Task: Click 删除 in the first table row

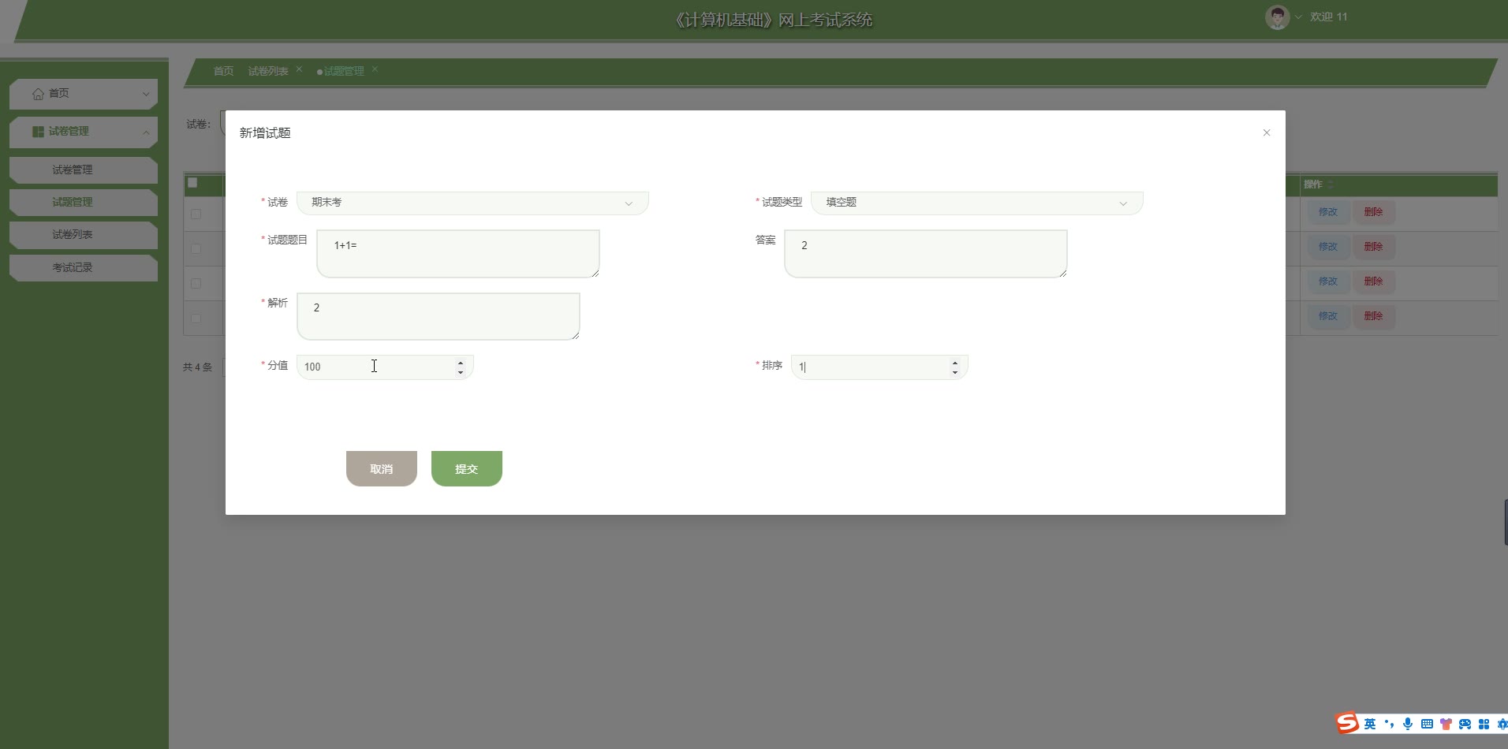Action: (1374, 212)
